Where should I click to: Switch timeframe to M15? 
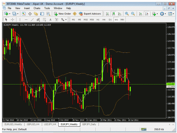[86, 20]
